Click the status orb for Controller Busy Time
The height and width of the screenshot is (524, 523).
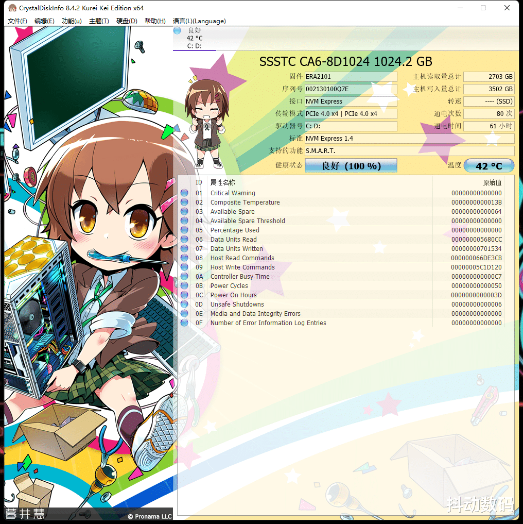[184, 276]
